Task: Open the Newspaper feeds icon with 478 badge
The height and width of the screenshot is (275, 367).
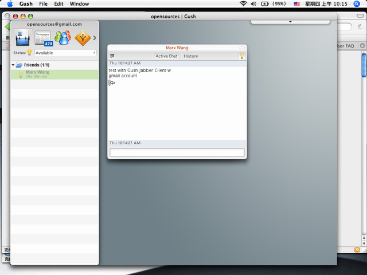Action: click(x=44, y=38)
